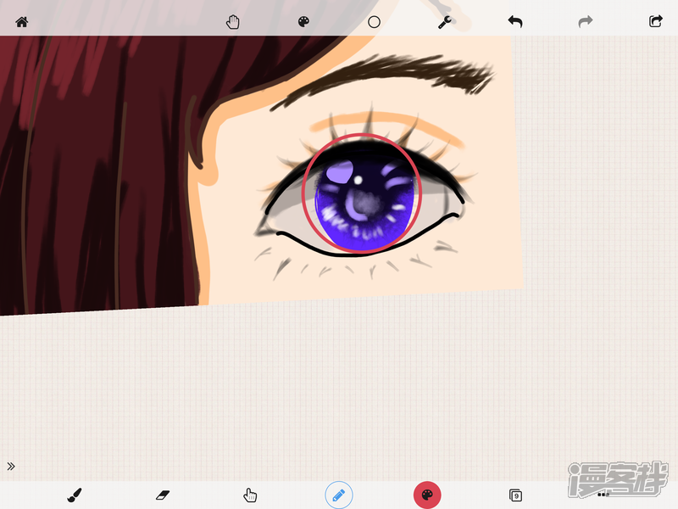
Task: Tap the circle shape icon in top bar
Action: point(374,22)
